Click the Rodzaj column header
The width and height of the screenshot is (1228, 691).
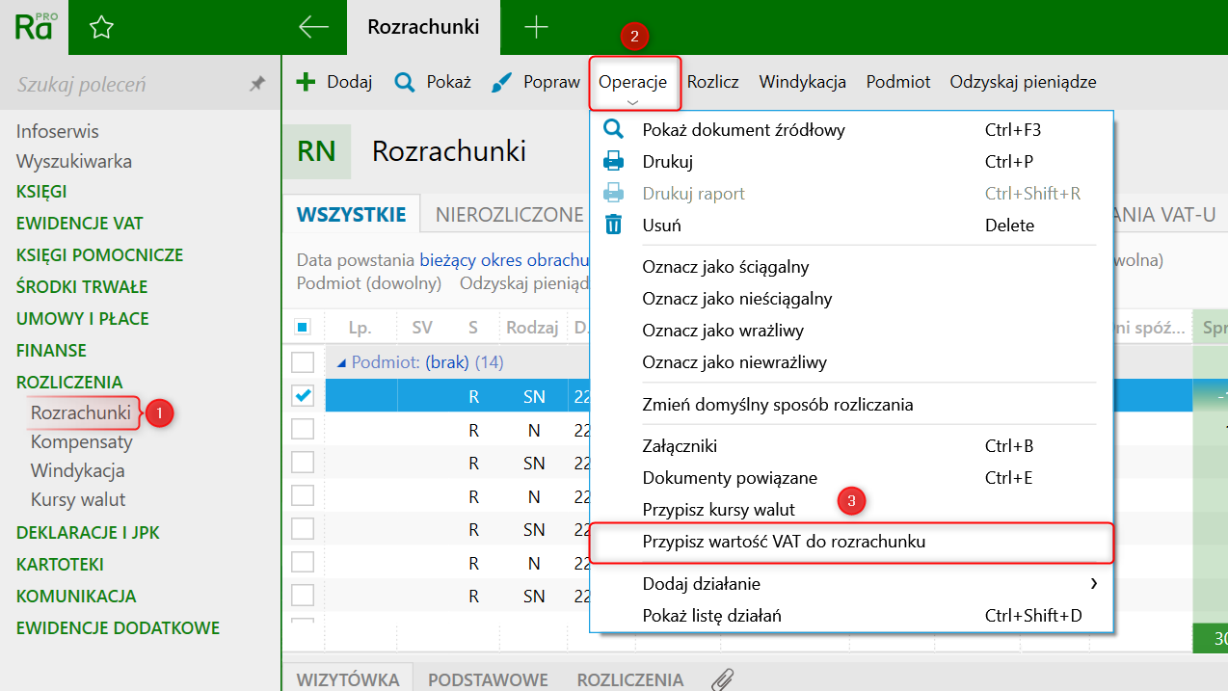pos(533,328)
